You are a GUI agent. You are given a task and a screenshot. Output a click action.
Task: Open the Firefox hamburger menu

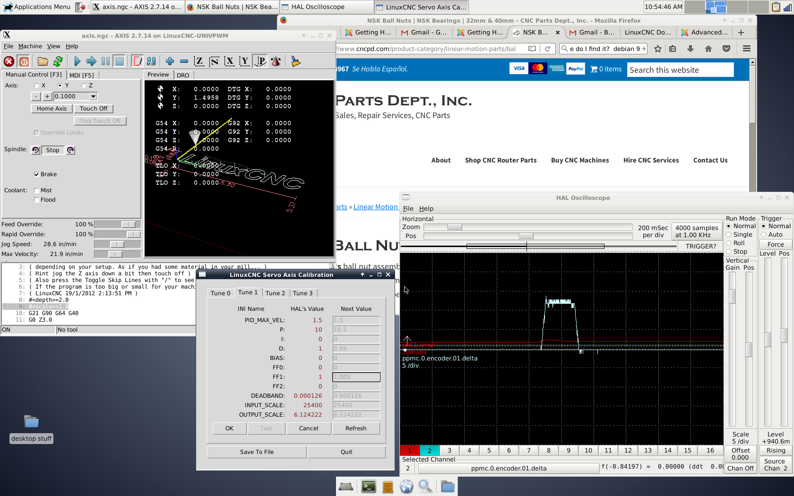pos(747,49)
